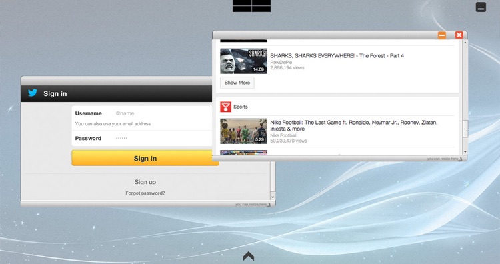
Task: Click the yellow Sign in button
Action: [x=145, y=158]
